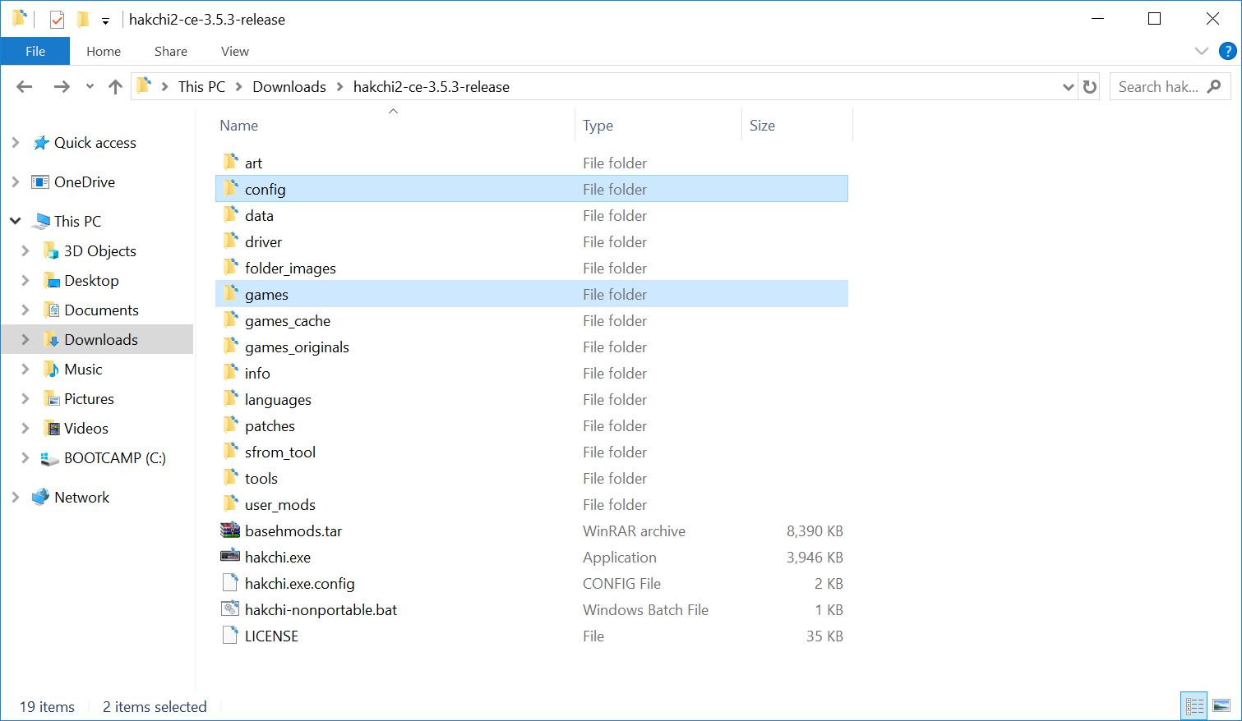This screenshot has width=1242, height=721.
Task: Click the config folder name
Action: pos(265,190)
